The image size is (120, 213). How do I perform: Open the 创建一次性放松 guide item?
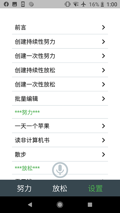[60, 84]
